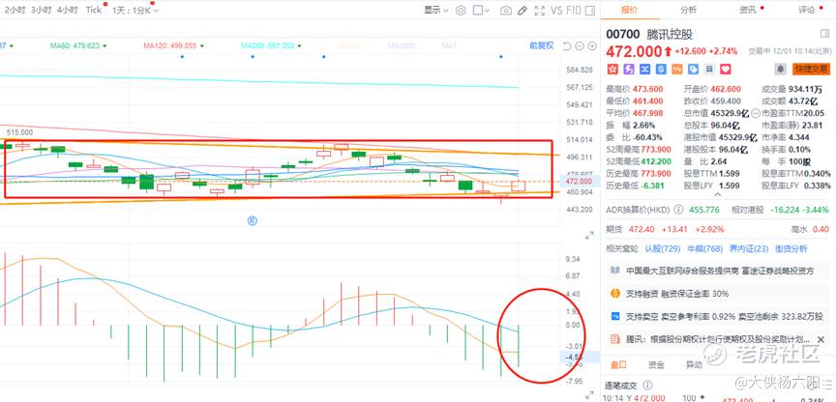Viewport: 836px width, 402px height.
Task: Zoom out chart with minus icon
Action: coord(580,45)
